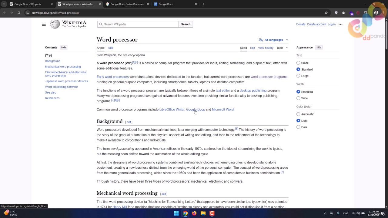This screenshot has height=218, width=388.
Task: Open the LibreOffice Writer link
Action: (x=172, y=109)
